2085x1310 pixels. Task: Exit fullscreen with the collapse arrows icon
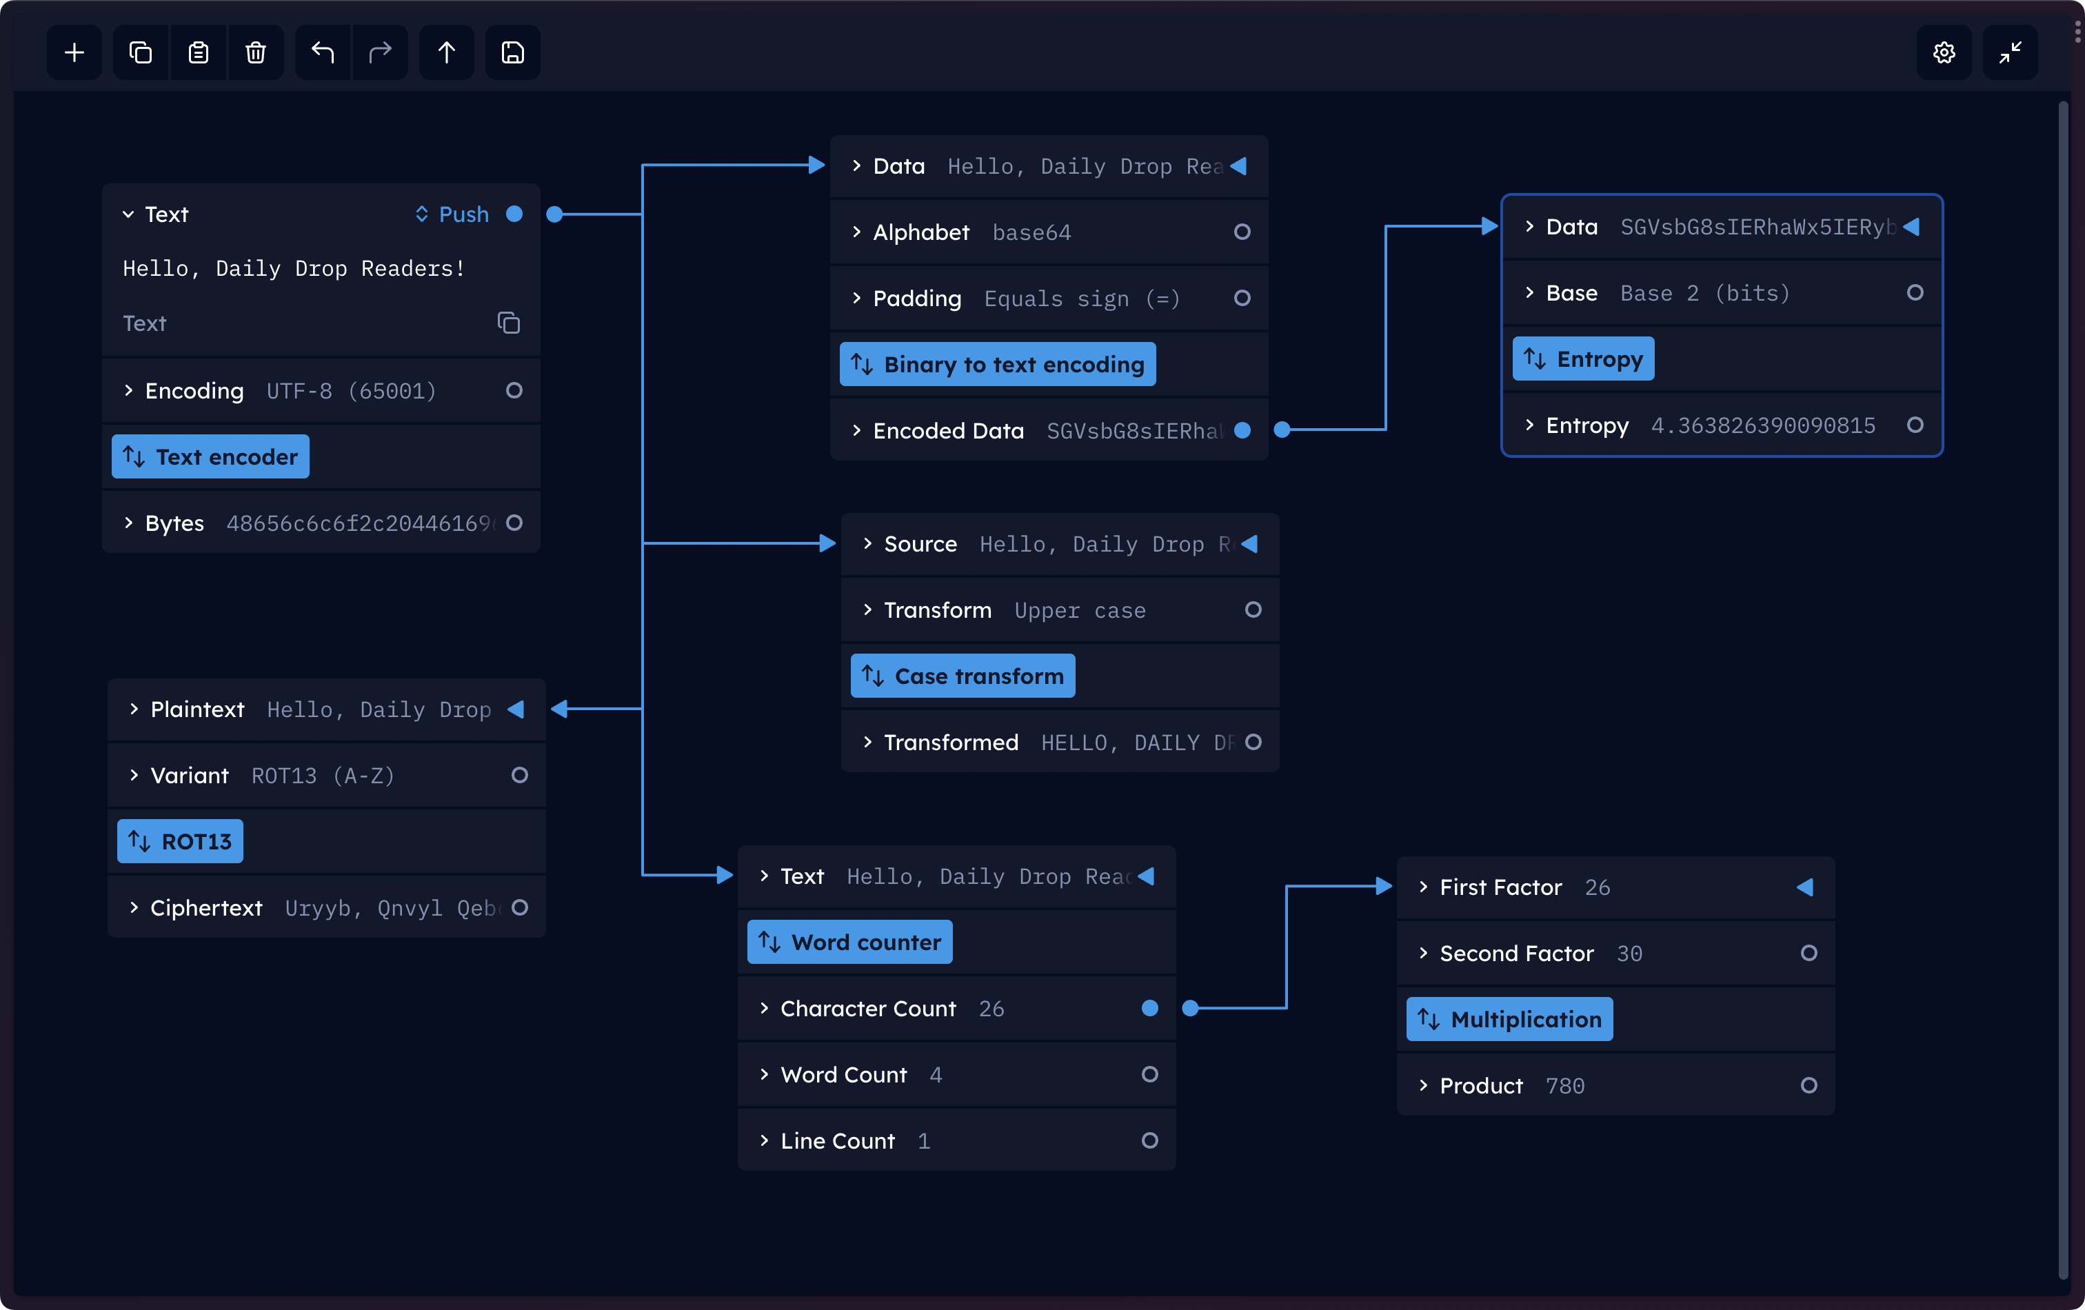click(2011, 53)
